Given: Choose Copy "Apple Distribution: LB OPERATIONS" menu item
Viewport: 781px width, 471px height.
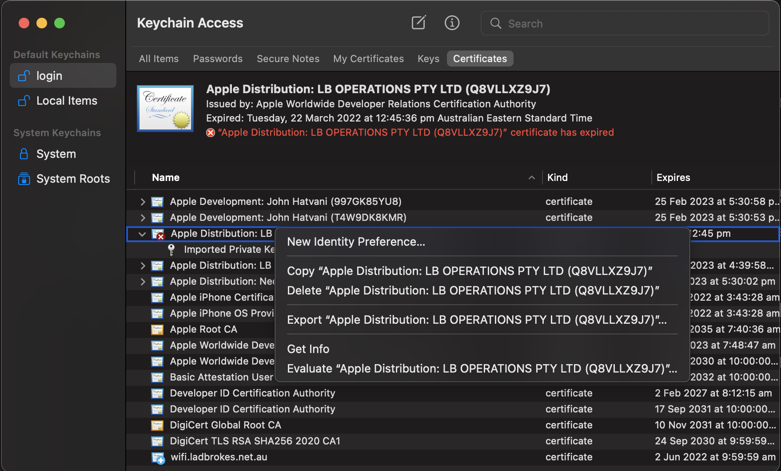Looking at the screenshot, I should pos(482,271).
